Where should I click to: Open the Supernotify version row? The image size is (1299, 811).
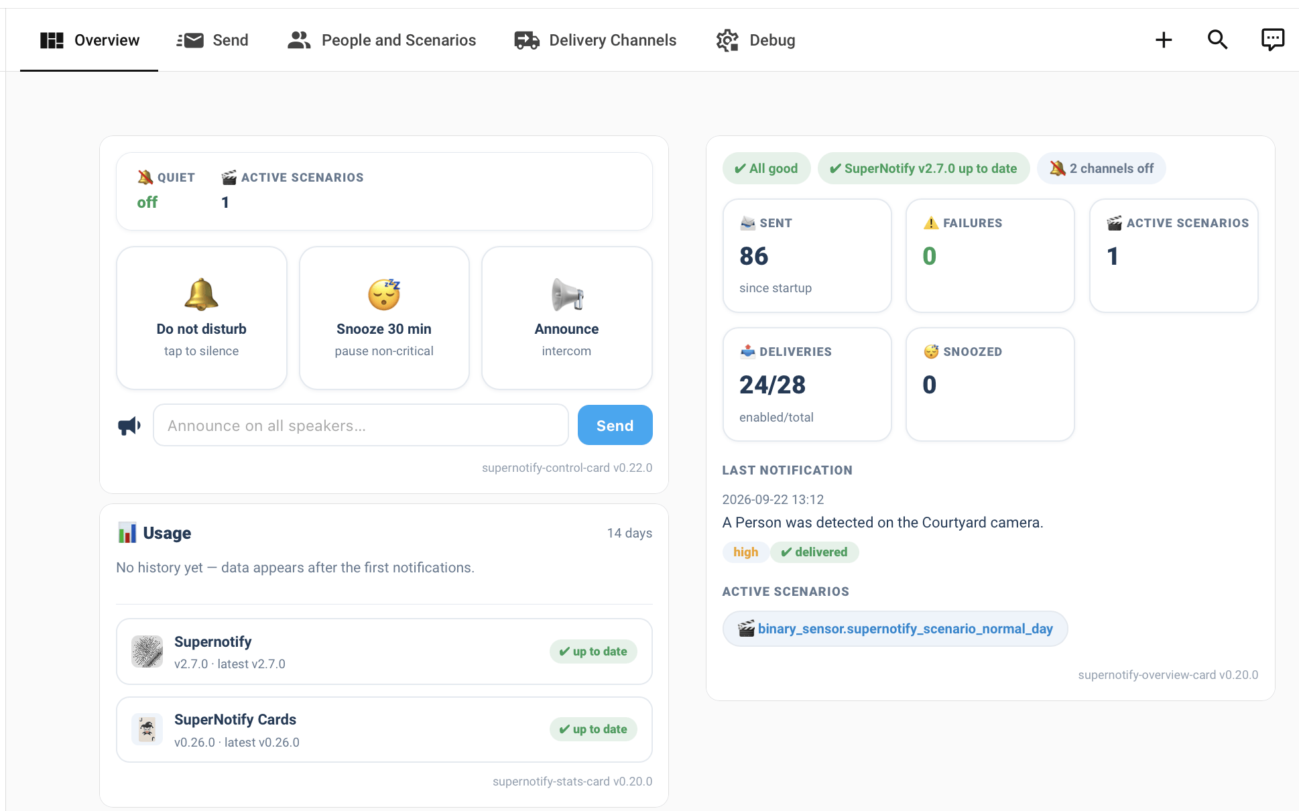[384, 651]
